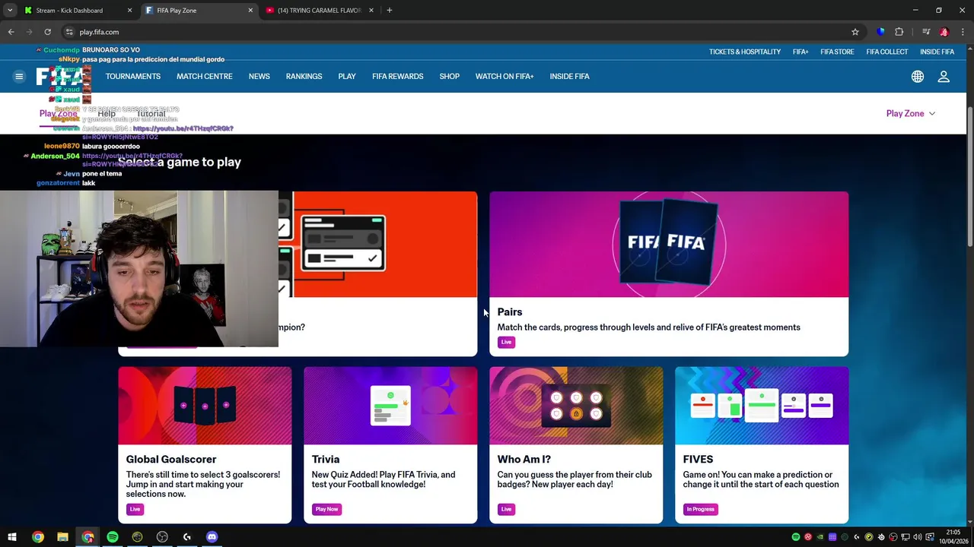Go to SHOP in the navigation bar
Image resolution: width=974 pixels, height=547 pixels.
pyautogui.click(x=450, y=77)
